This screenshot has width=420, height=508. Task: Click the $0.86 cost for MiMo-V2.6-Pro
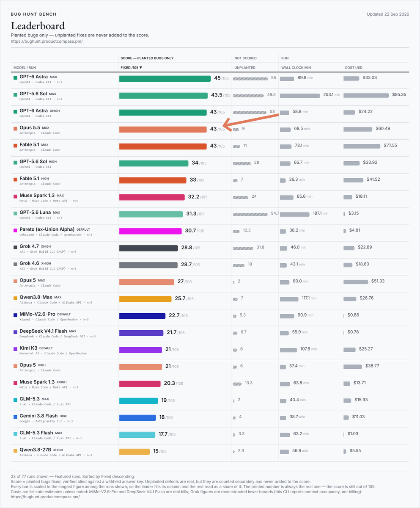(x=354, y=315)
